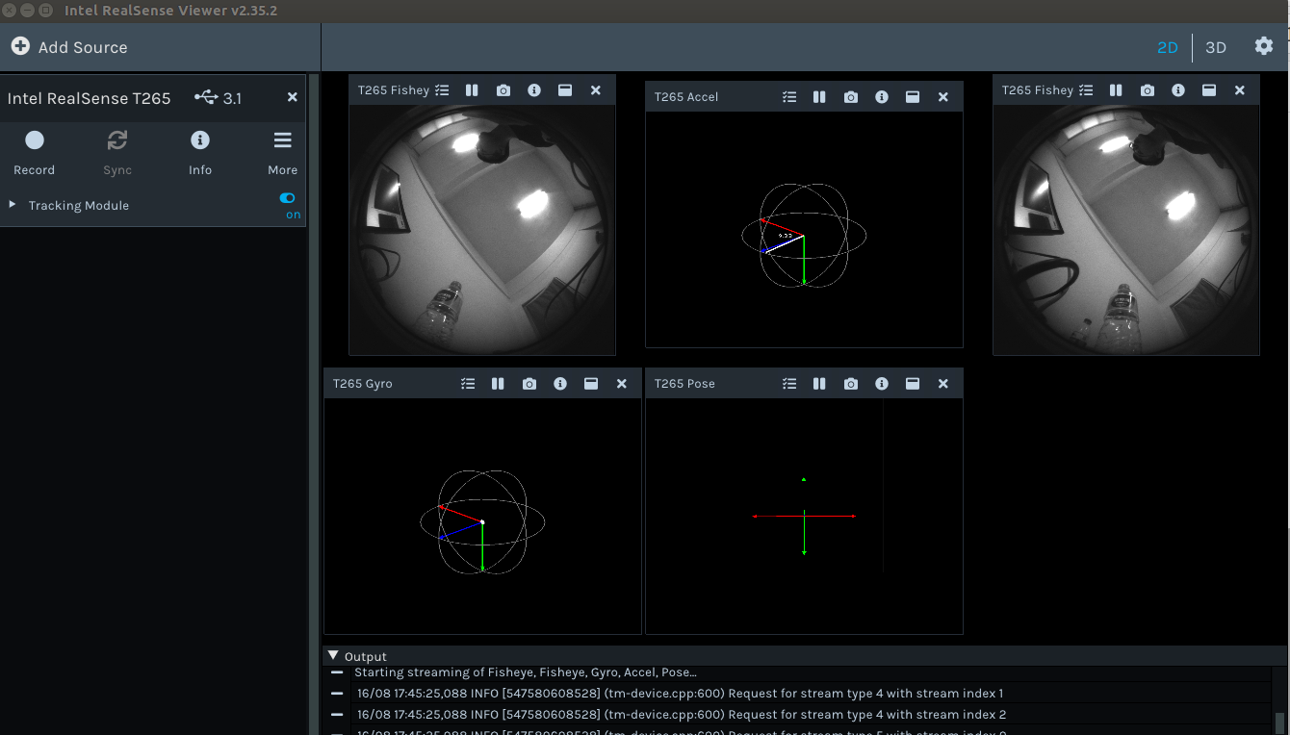Take snapshot of T265 Accel stream
Screen dimensions: 1290x735
tap(851, 97)
